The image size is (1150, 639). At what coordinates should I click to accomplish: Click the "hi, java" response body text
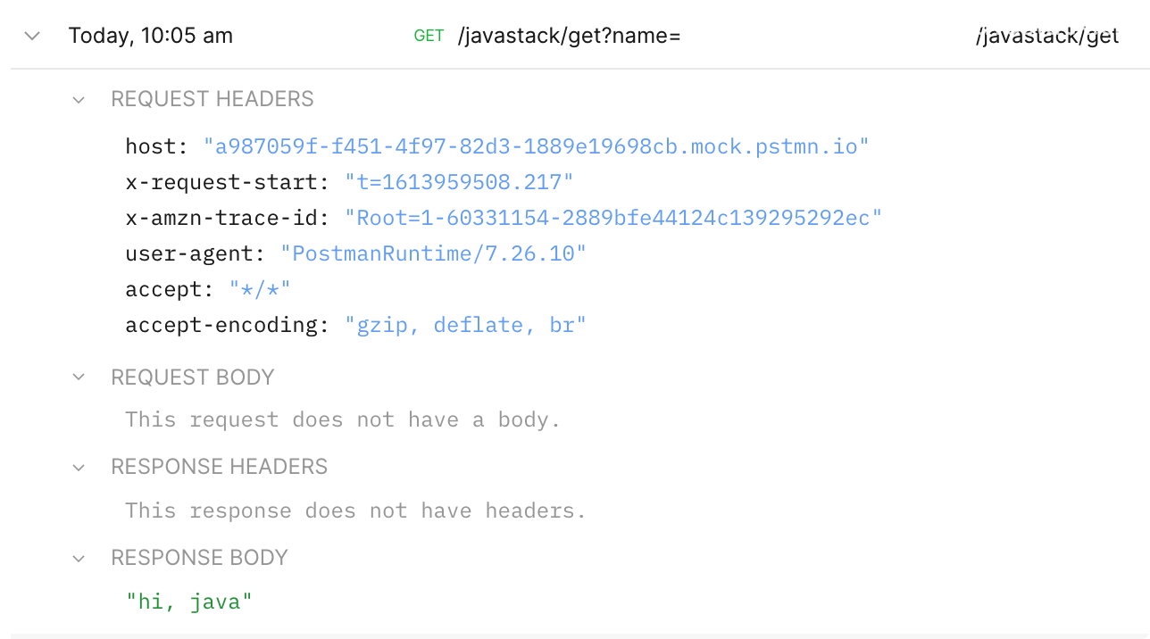click(189, 602)
